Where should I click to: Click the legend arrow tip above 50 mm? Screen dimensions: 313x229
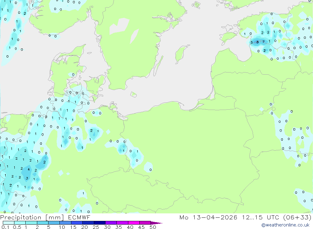[156, 223]
